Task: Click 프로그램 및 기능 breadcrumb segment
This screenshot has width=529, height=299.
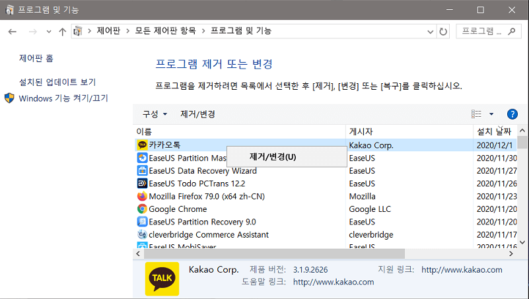Action: (x=241, y=30)
